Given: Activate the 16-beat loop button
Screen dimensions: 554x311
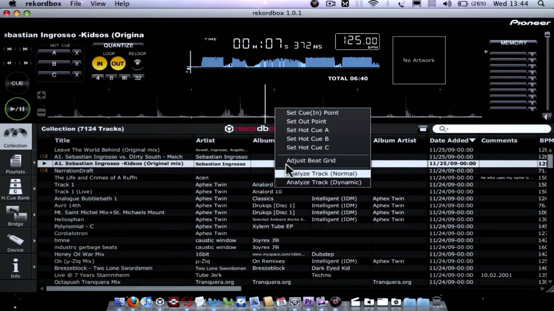Looking at the screenshot, I should 124,78.
